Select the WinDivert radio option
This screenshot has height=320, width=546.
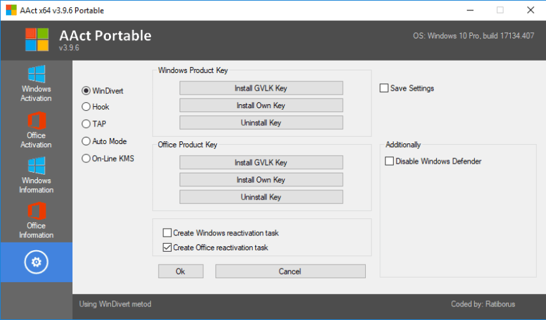point(86,91)
